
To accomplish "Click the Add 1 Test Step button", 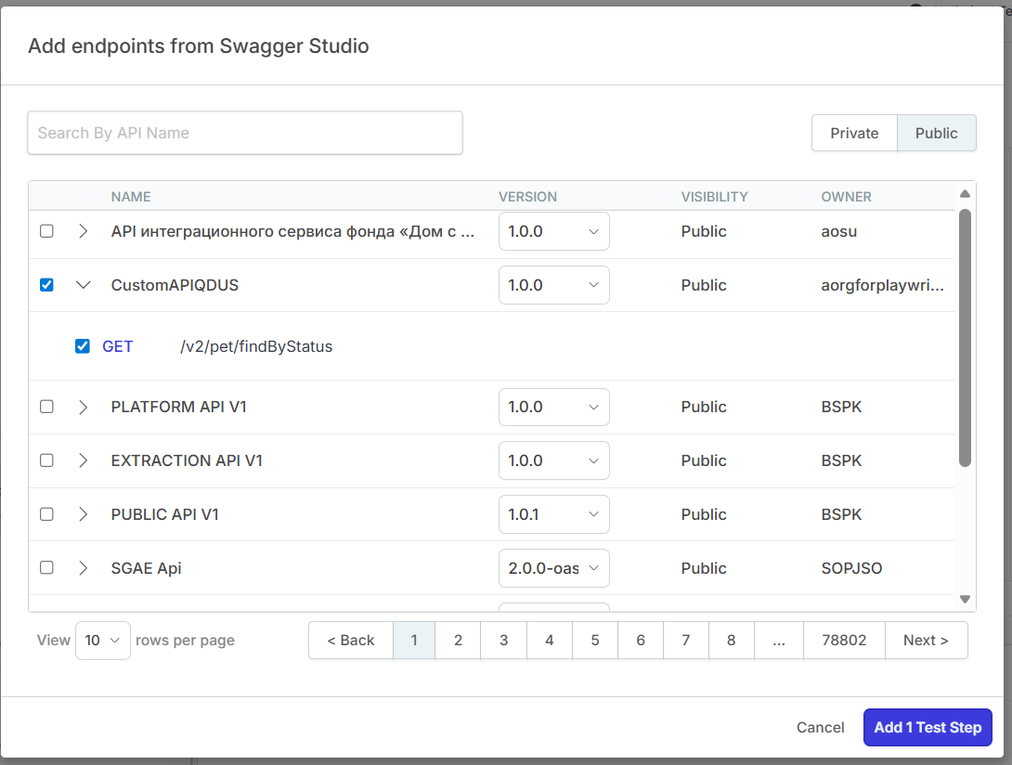I will click(x=928, y=727).
